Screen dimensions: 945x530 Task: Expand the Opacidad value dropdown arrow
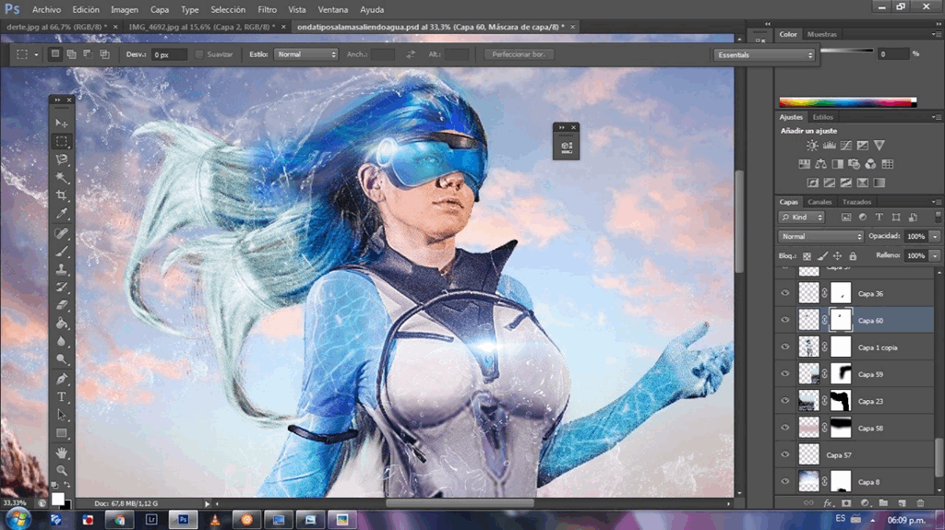[x=935, y=236]
